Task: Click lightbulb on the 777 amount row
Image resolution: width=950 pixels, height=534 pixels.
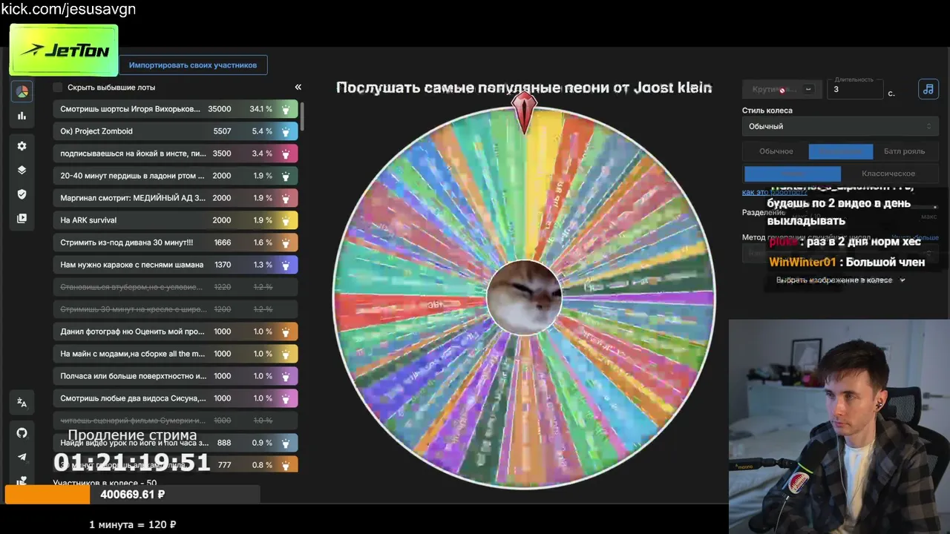Action: [x=286, y=465]
